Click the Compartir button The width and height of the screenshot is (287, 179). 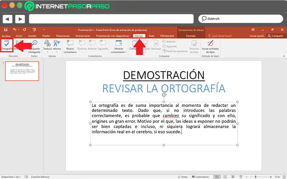point(275,36)
